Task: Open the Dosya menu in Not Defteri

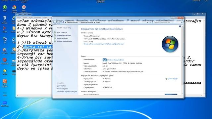Action: tap(19, 18)
